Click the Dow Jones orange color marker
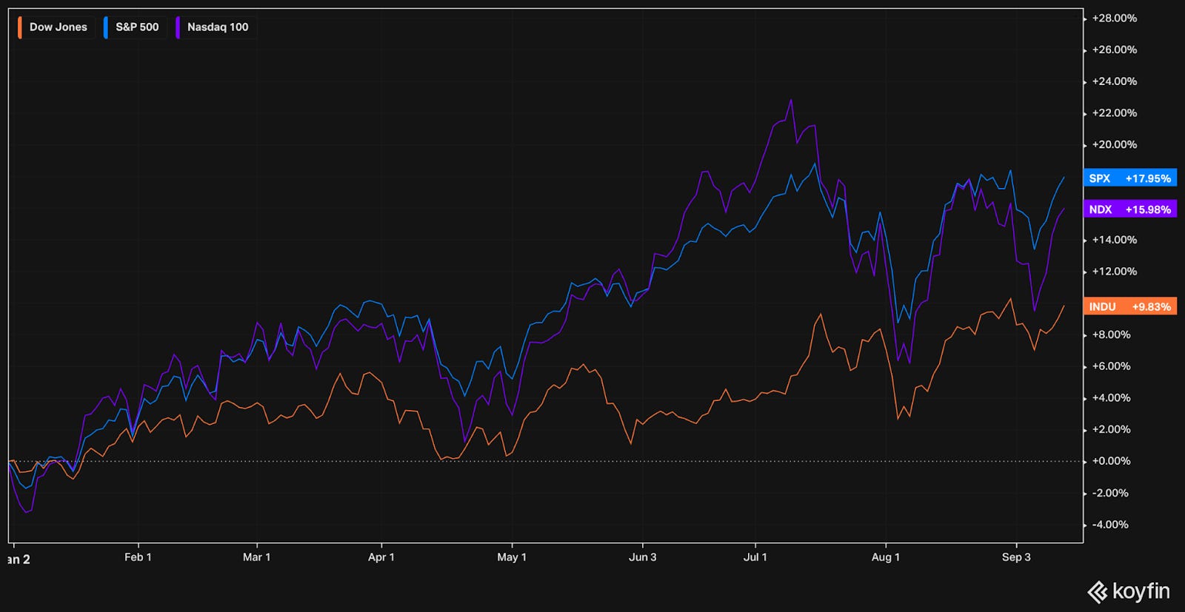 point(20,27)
